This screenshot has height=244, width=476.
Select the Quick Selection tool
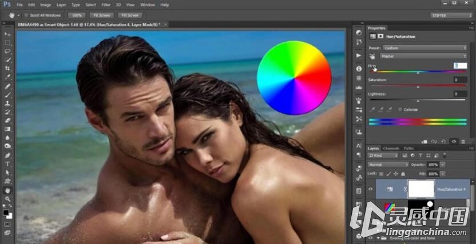[7, 59]
